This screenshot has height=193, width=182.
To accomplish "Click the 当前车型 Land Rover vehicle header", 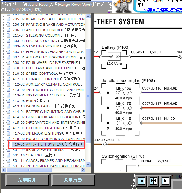I will click(53, 7).
